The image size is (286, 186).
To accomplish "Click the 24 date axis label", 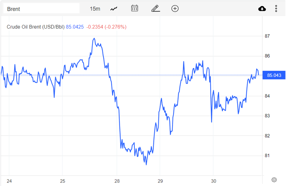I will (x=9, y=181).
